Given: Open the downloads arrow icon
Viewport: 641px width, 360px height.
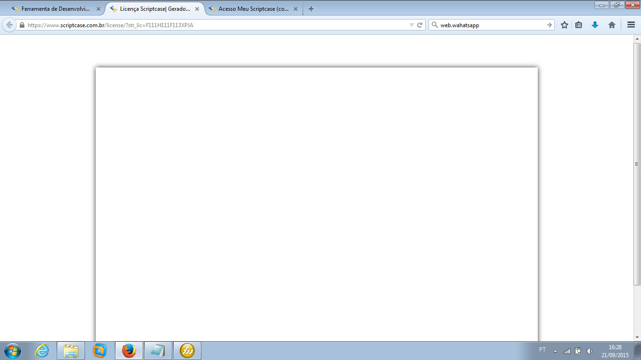Looking at the screenshot, I should click(595, 25).
